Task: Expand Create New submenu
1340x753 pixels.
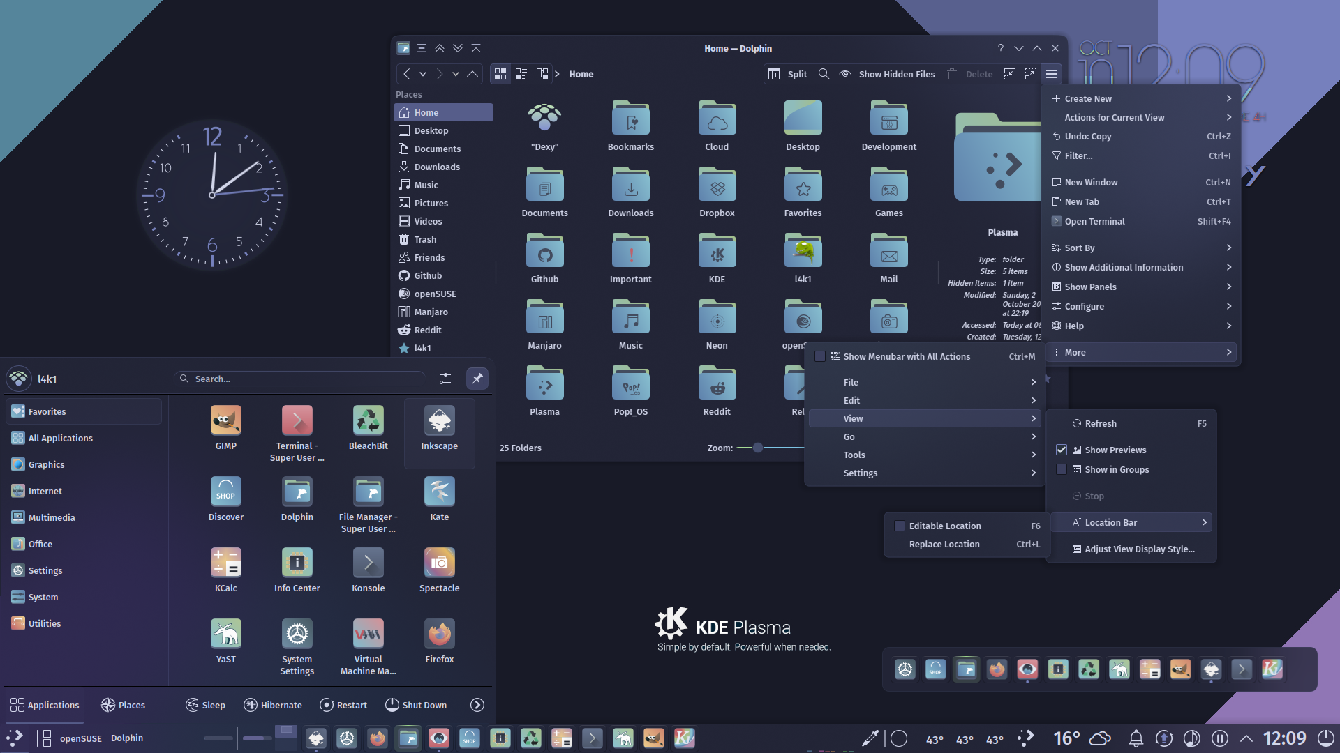Action: click(x=1142, y=98)
